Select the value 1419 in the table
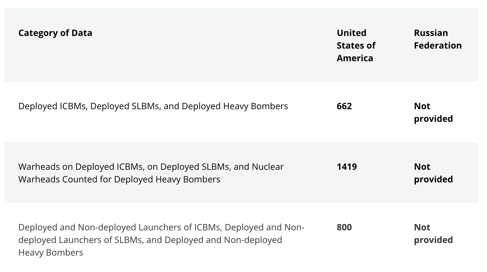The image size is (487, 272). [347, 167]
